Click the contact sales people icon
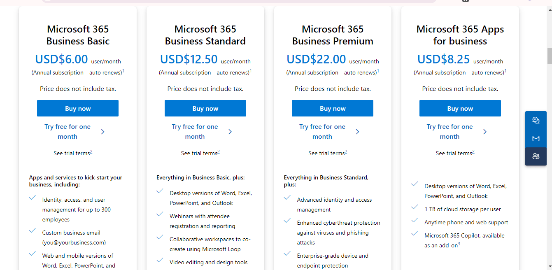The height and width of the screenshot is (270, 552). coord(536,156)
